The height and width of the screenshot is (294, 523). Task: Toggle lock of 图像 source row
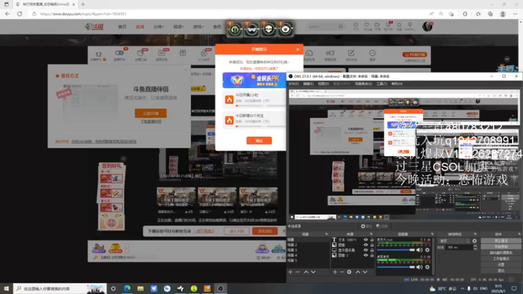372,244
